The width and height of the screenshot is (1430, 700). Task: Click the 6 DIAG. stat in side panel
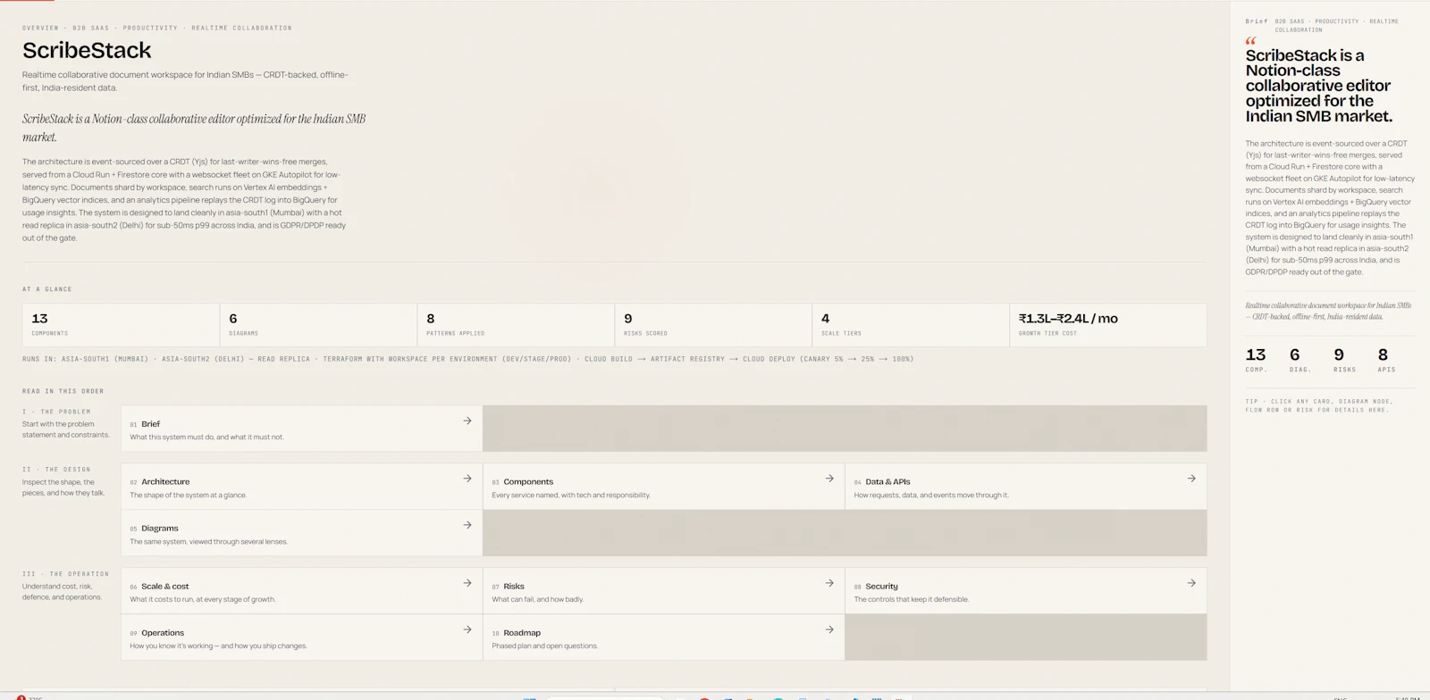1300,360
